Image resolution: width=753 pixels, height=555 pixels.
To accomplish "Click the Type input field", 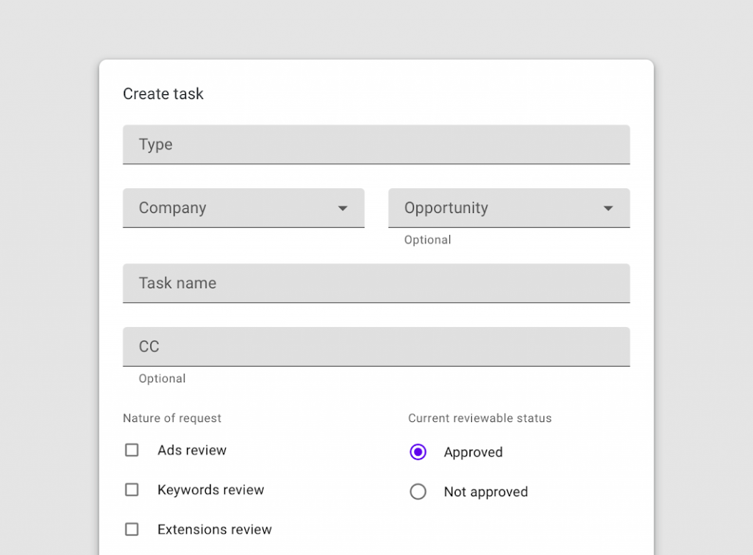I will click(x=376, y=145).
